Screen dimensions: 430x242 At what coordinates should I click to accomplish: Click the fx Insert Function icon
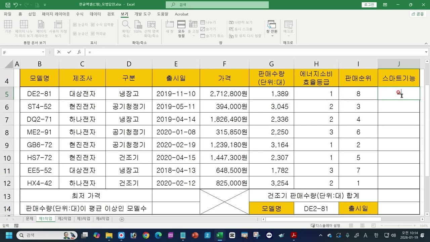click(x=79, y=52)
